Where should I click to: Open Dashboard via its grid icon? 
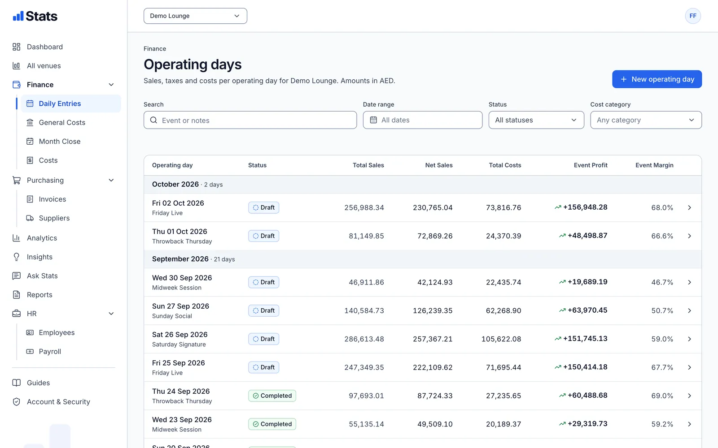(x=17, y=47)
